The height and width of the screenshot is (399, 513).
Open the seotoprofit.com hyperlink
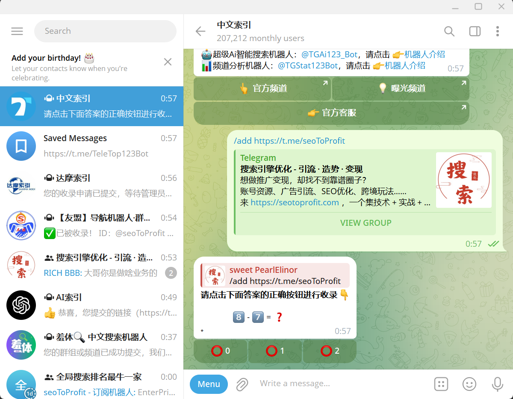click(x=295, y=203)
